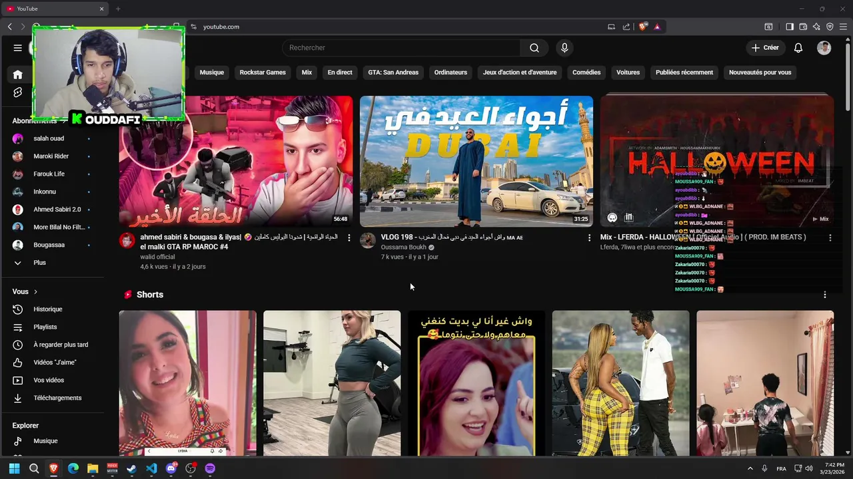Open options menu for LFERDA Halloween mix
853x479 pixels.
(x=830, y=238)
